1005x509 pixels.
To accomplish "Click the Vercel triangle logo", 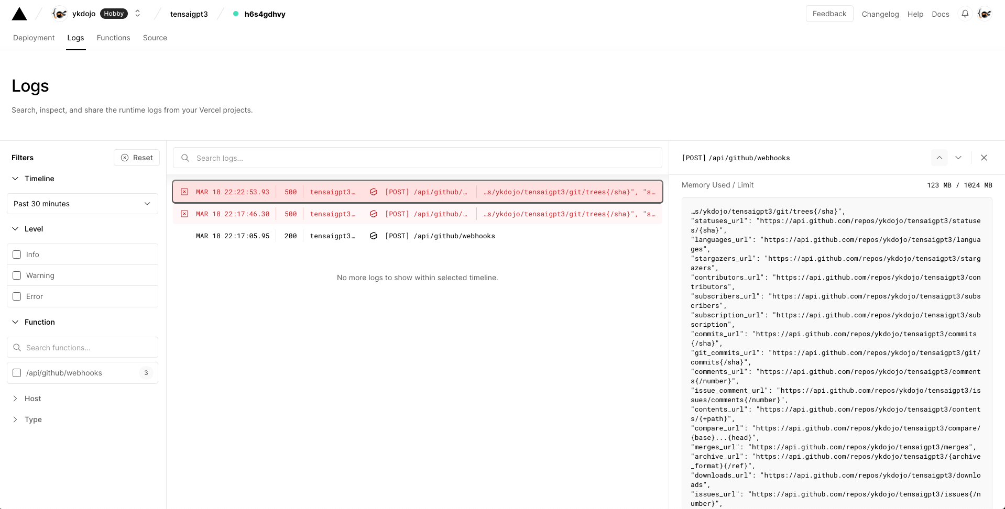I will [x=19, y=14].
